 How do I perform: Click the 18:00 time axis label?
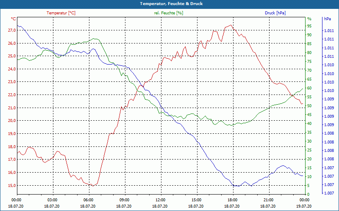232,200
